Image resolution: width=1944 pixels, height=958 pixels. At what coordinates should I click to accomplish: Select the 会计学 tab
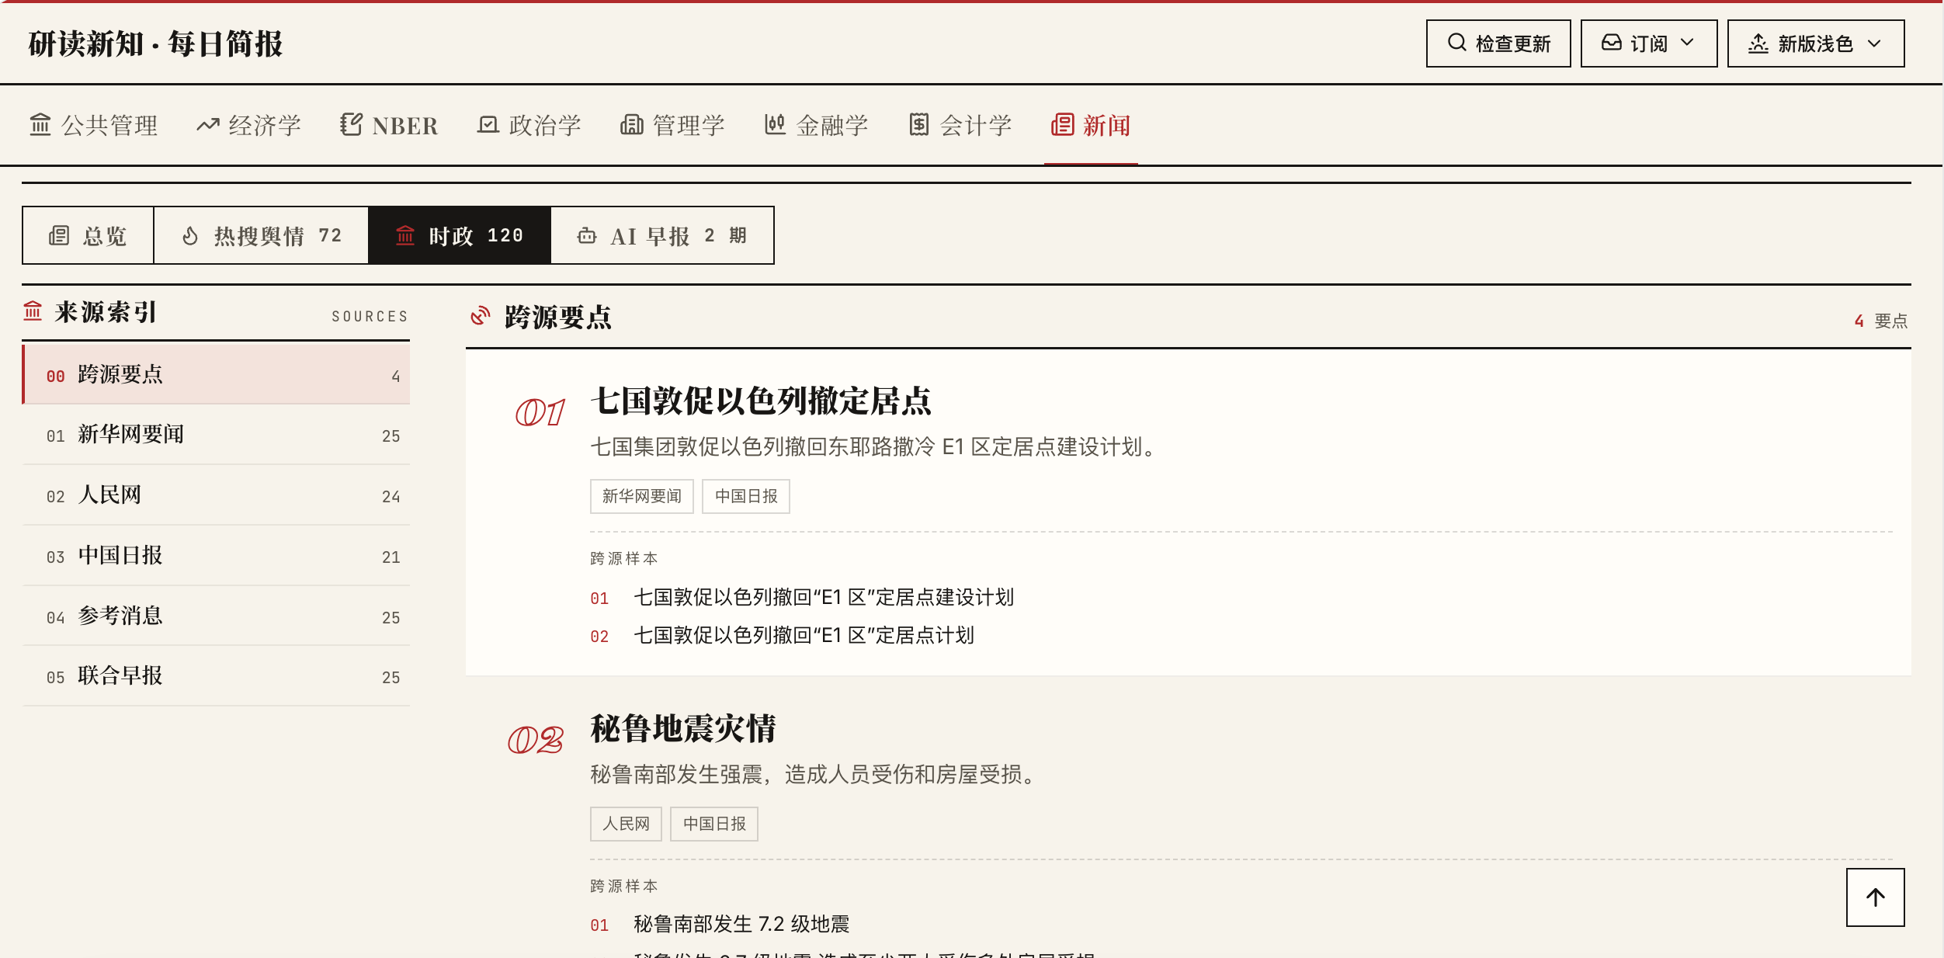click(x=960, y=125)
